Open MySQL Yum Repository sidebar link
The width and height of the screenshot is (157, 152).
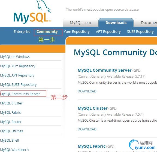[x=18, y=66]
